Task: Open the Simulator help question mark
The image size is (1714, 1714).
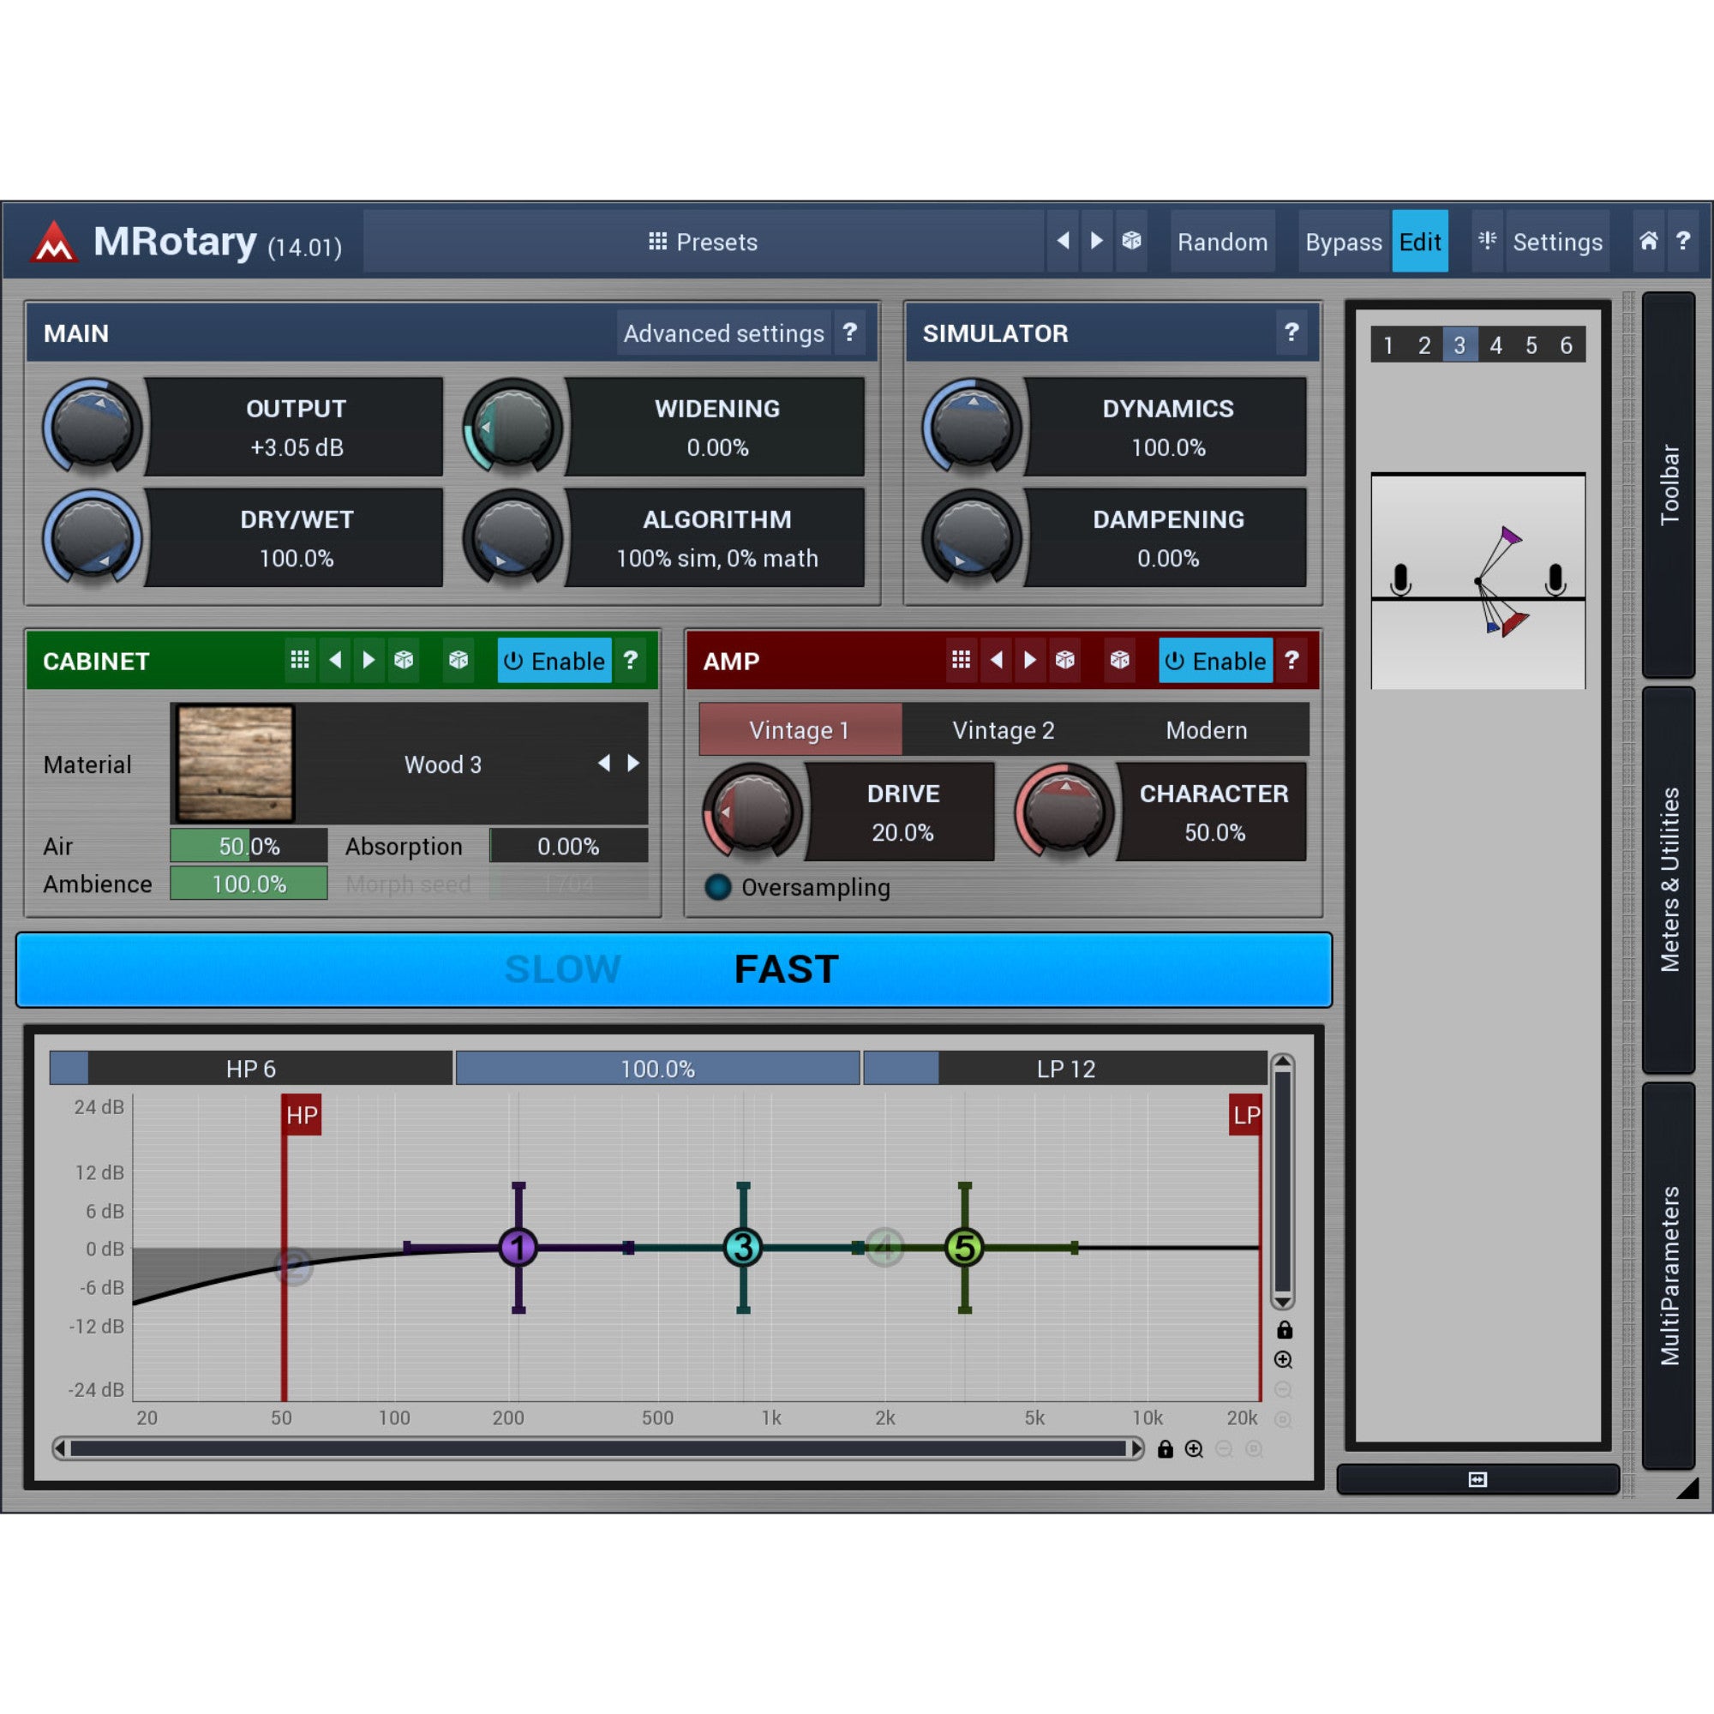Action: point(1291,333)
